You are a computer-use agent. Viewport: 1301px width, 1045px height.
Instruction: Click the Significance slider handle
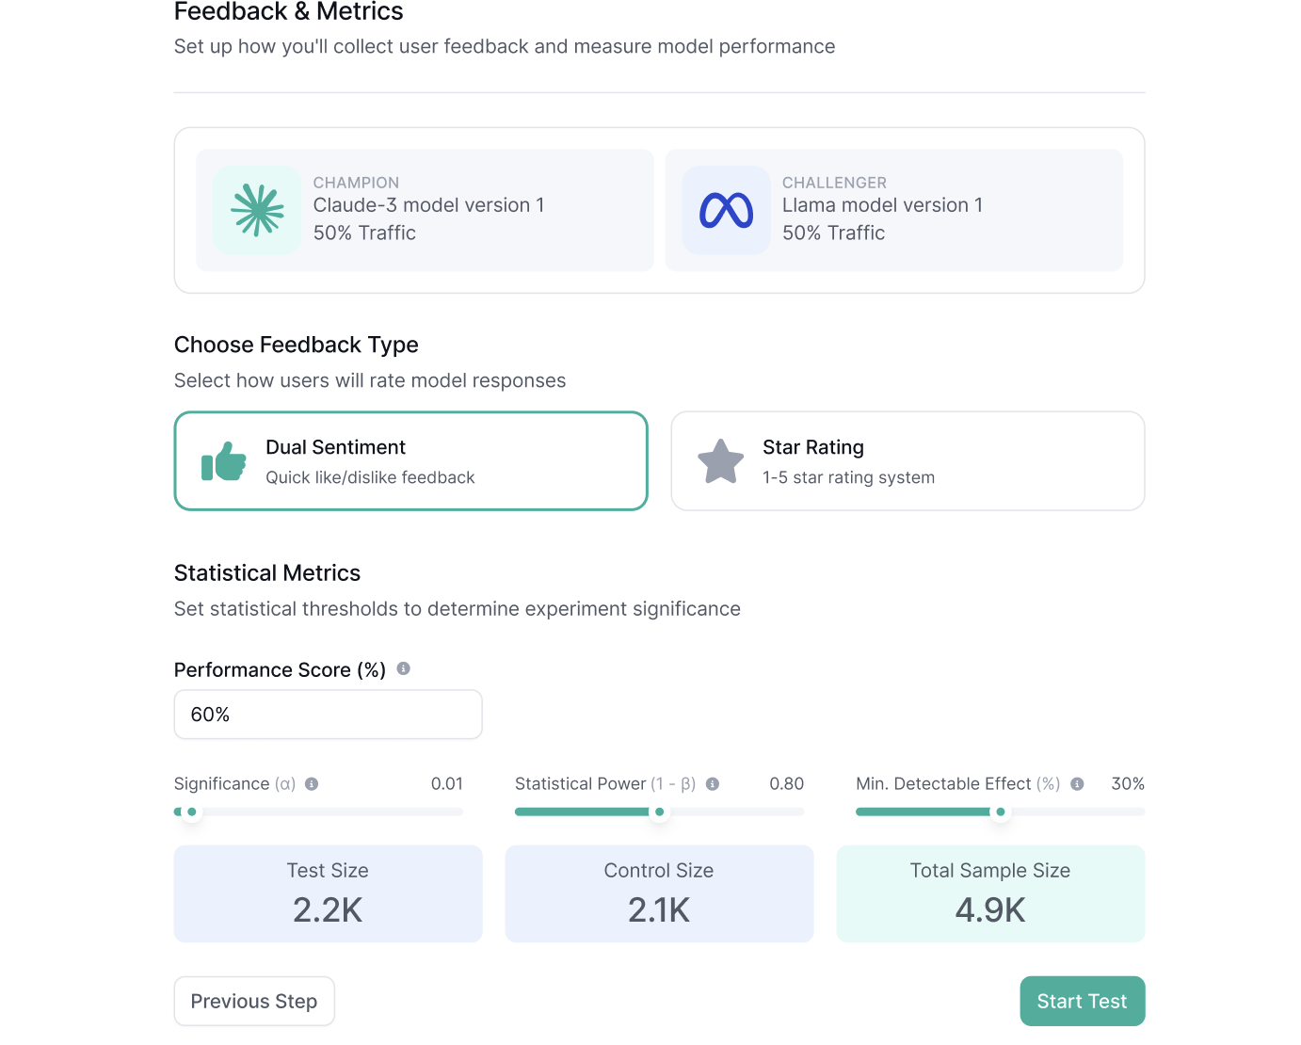click(192, 812)
